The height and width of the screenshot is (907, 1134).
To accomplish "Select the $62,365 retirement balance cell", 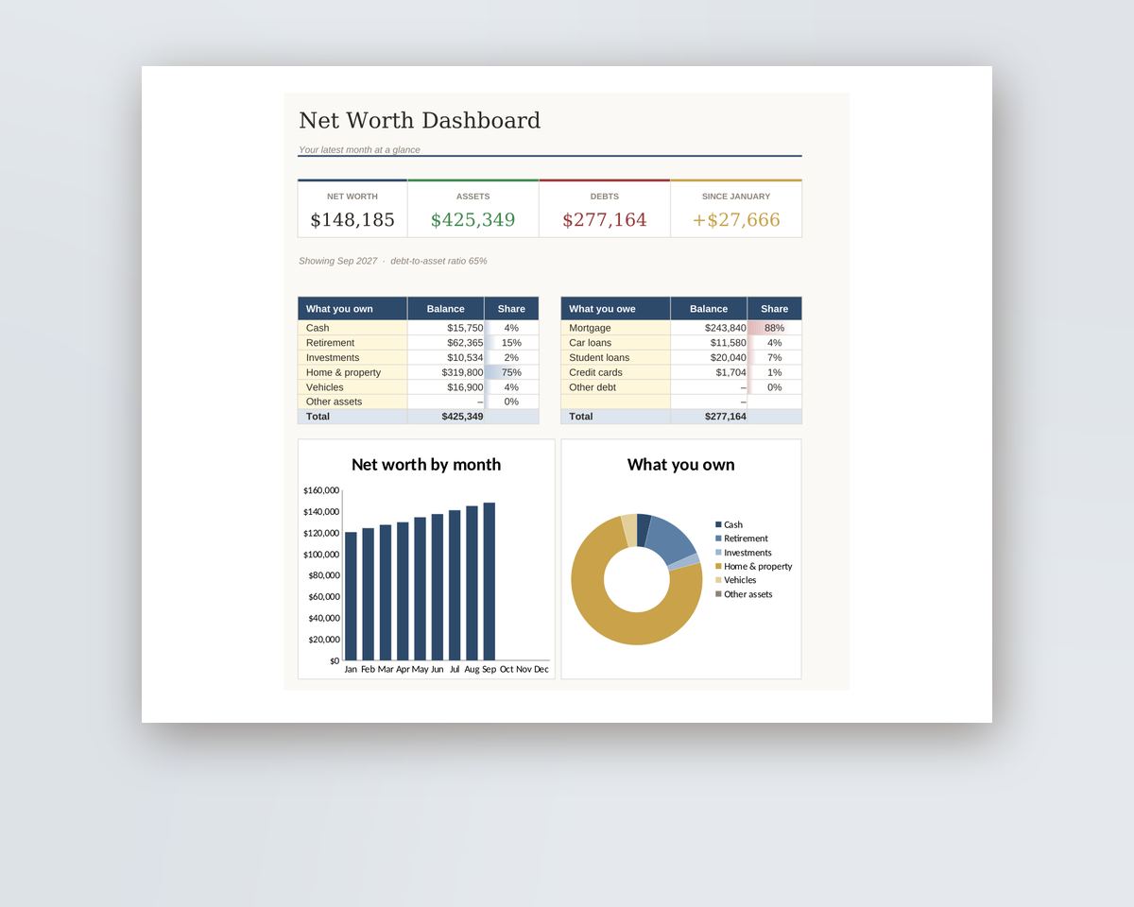I will [446, 343].
